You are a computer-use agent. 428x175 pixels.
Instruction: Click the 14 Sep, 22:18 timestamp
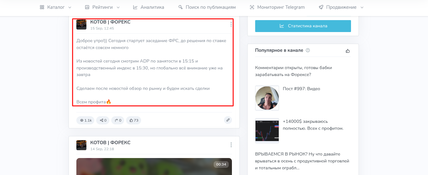[x=102, y=149]
